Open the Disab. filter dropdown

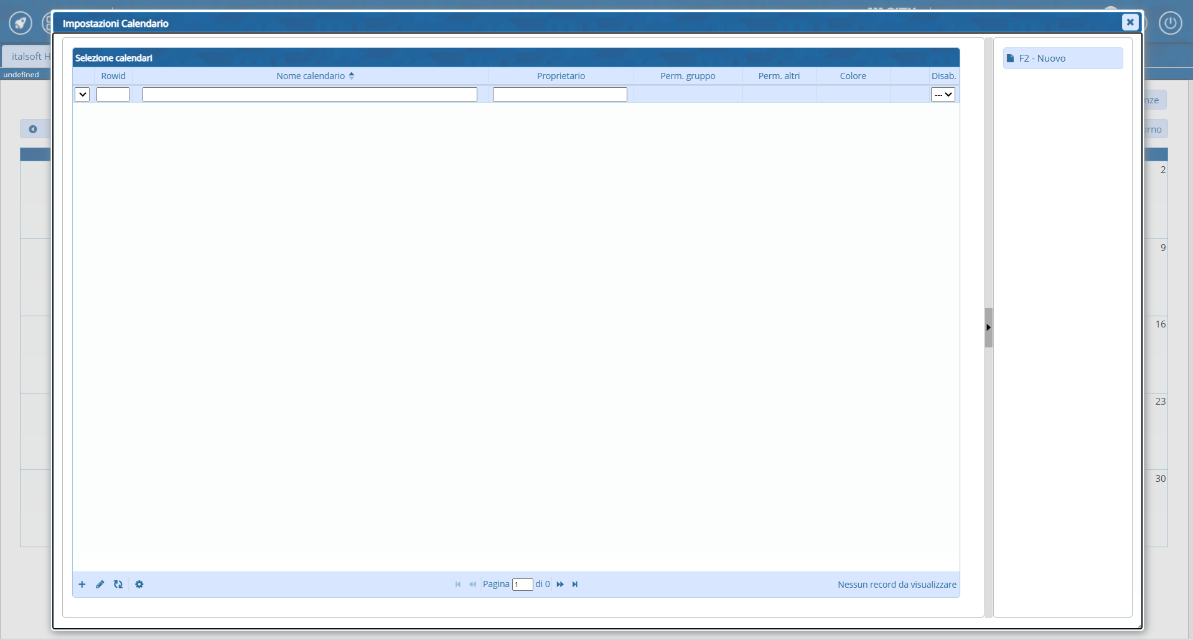(943, 95)
